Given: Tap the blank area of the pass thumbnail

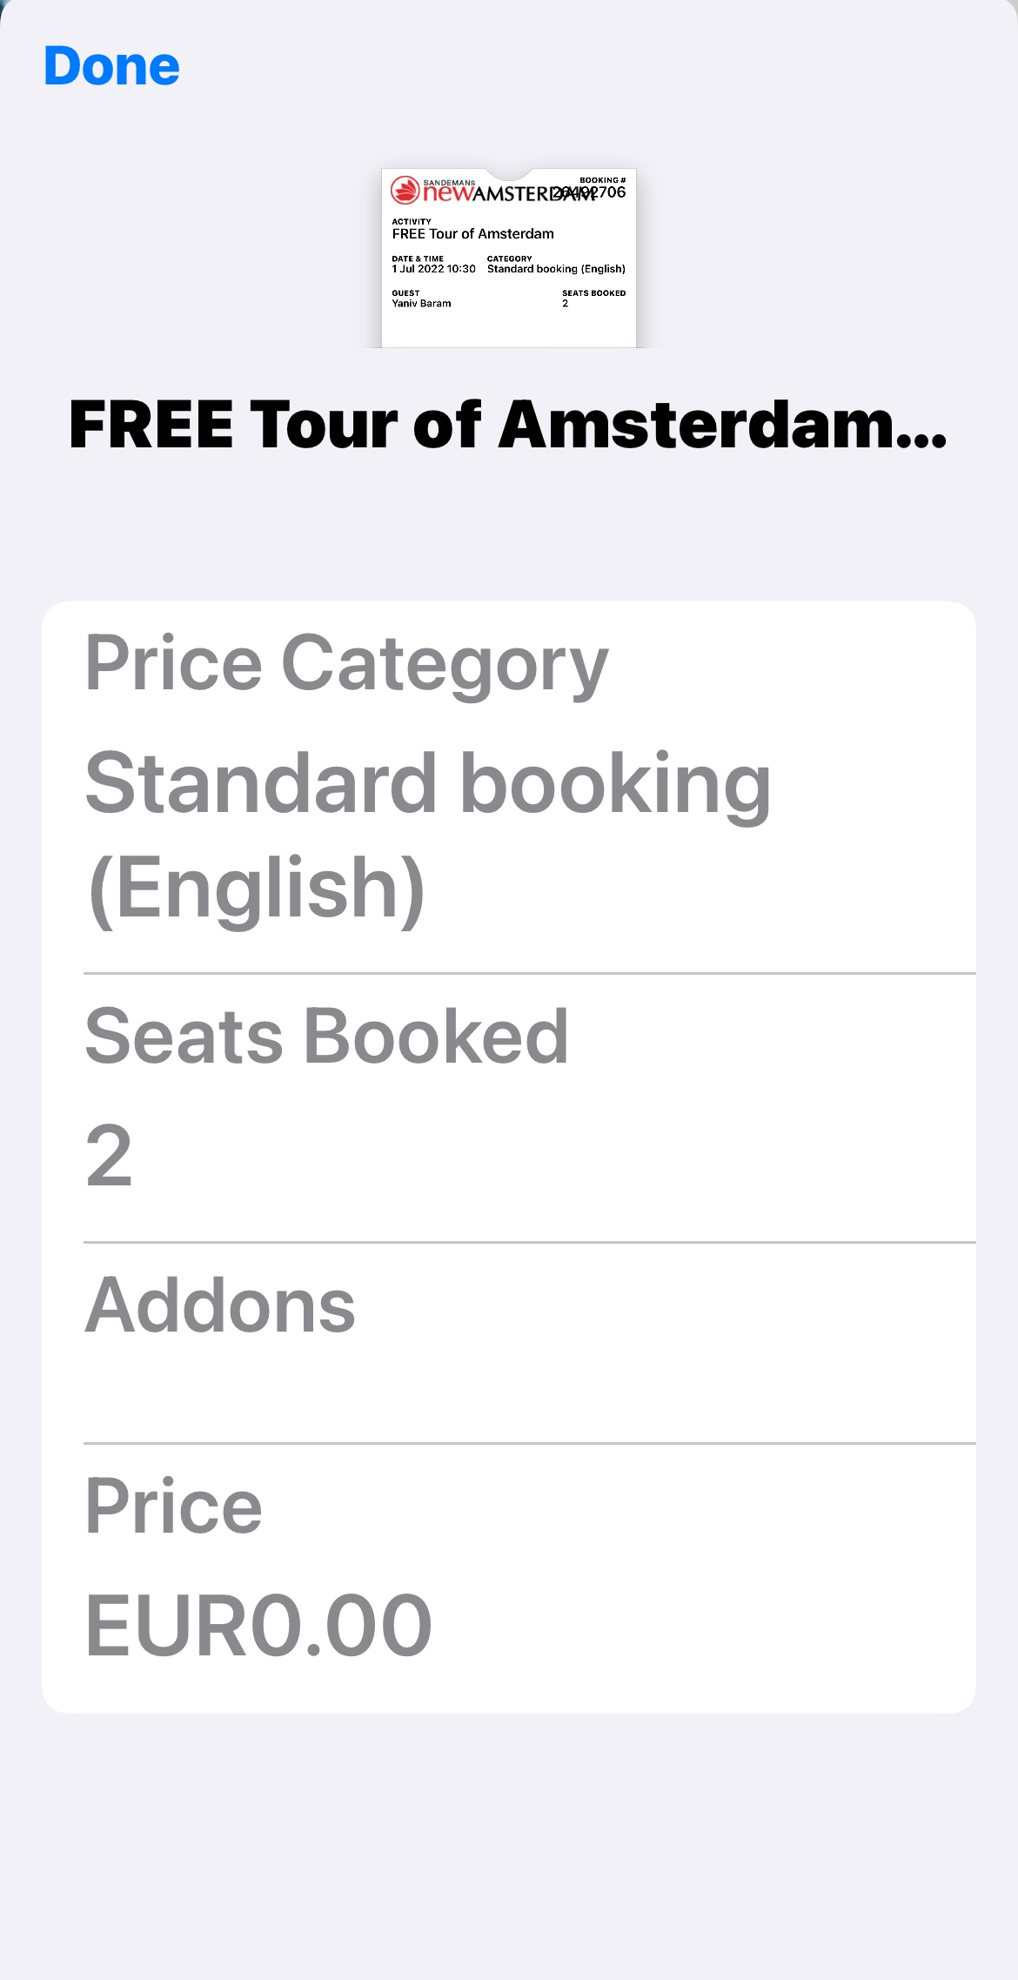Looking at the screenshot, I should pos(508,329).
